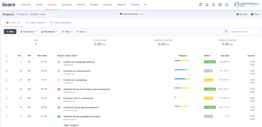Check the box for project 2
Screen dimensions: 262x127
(x=7, y=71)
